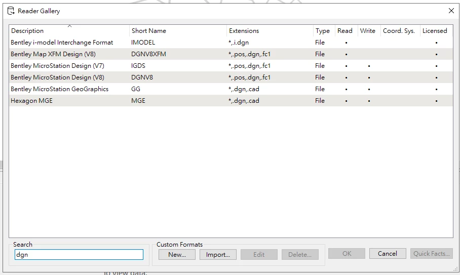Sort by the Coord. Sys. column header
Image resolution: width=460 pixels, height=275 pixels.
click(400, 30)
